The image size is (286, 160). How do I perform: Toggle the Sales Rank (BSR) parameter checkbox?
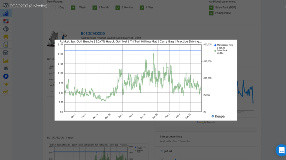[x=211, y=8]
